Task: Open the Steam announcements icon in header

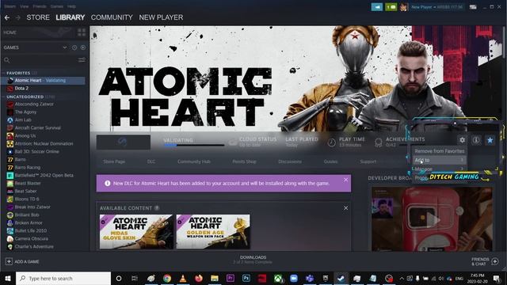Action: coord(377,7)
